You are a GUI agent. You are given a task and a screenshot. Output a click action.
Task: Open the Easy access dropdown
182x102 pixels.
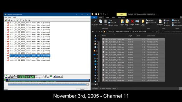coord(151,23)
